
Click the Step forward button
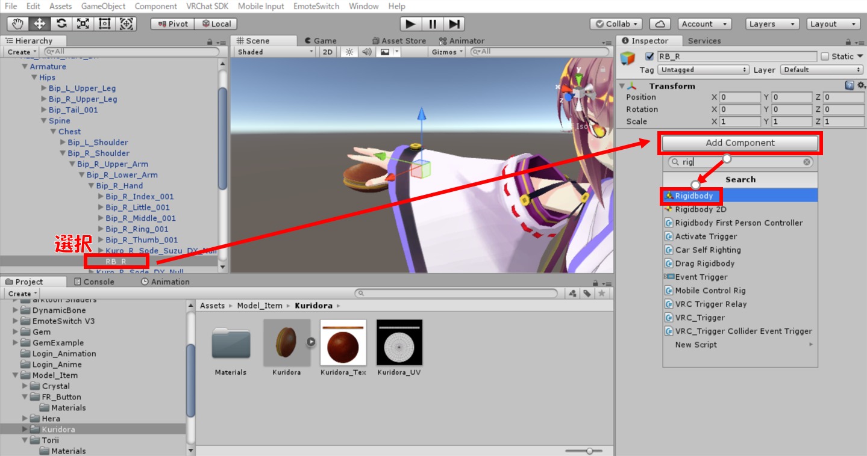pos(454,24)
